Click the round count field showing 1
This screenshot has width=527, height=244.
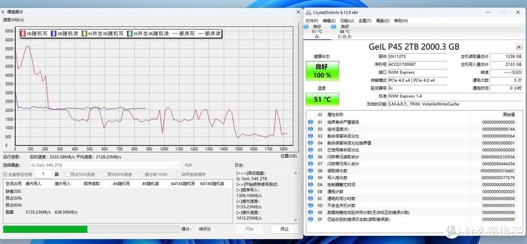(x=44, y=174)
